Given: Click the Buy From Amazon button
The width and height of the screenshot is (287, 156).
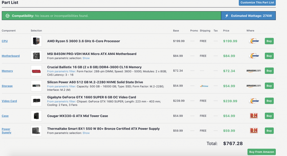Looking at the screenshot, I should (x=261, y=152).
